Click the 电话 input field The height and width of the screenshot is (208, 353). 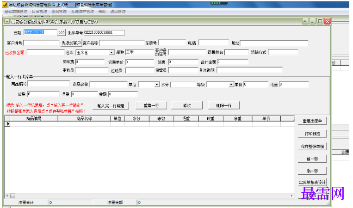point(214,43)
